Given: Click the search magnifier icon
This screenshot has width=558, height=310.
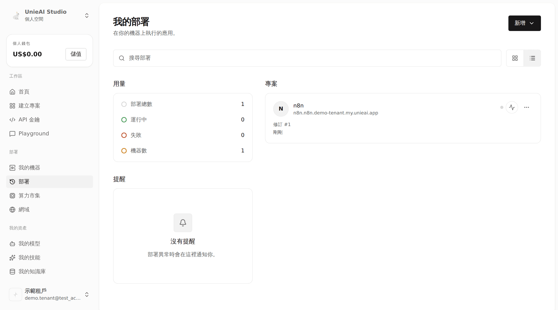Looking at the screenshot, I should (122, 58).
